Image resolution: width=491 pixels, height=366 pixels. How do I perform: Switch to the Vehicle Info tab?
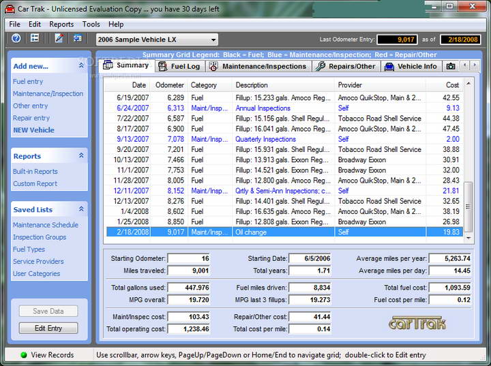point(411,66)
